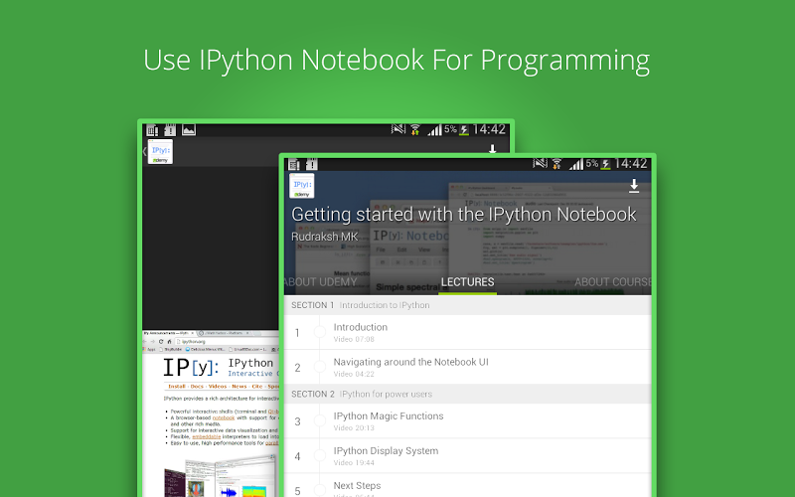Open the About Udemy tab

click(x=321, y=282)
